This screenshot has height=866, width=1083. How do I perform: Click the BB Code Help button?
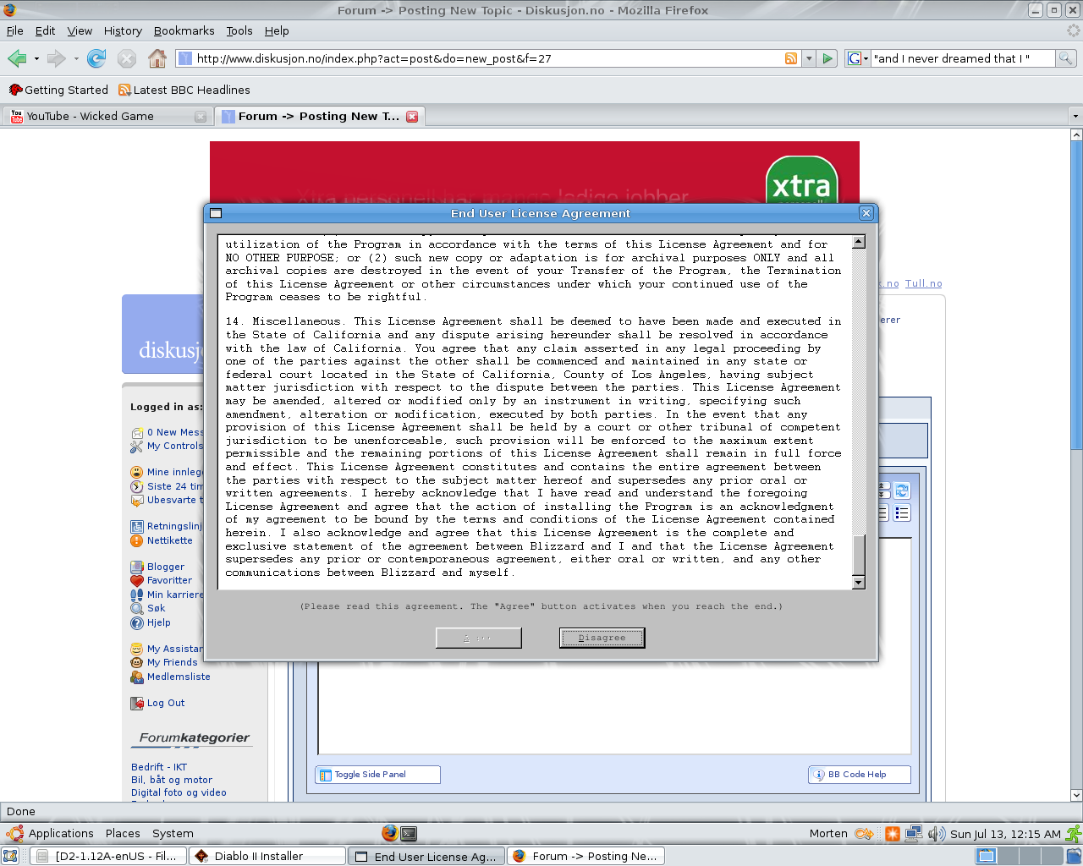pos(860,775)
